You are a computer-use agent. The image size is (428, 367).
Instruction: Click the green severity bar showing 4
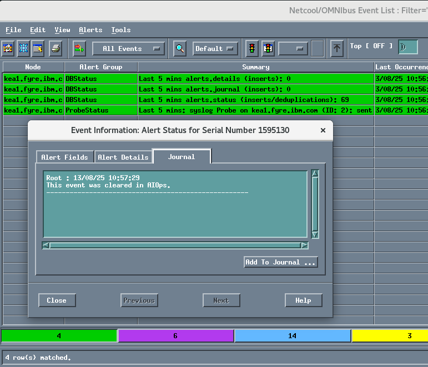pyautogui.click(x=59, y=335)
